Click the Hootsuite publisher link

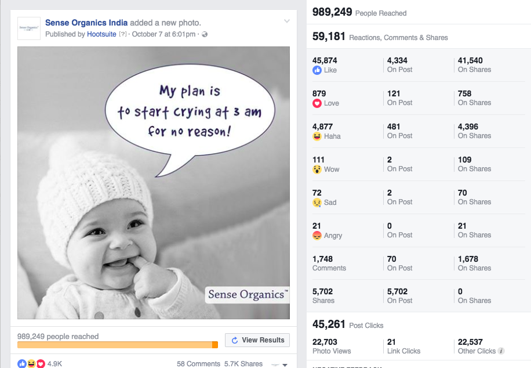tap(101, 34)
